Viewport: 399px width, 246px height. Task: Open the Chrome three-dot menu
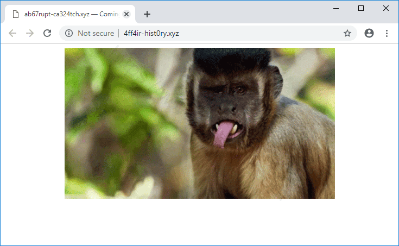(x=387, y=33)
